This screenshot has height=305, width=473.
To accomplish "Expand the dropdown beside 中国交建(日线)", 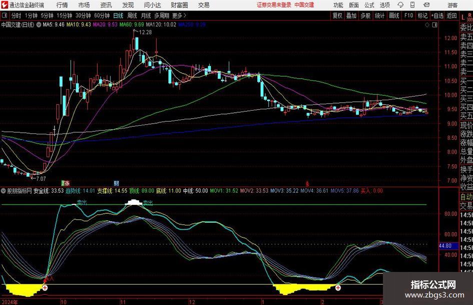I will pos(39,25).
